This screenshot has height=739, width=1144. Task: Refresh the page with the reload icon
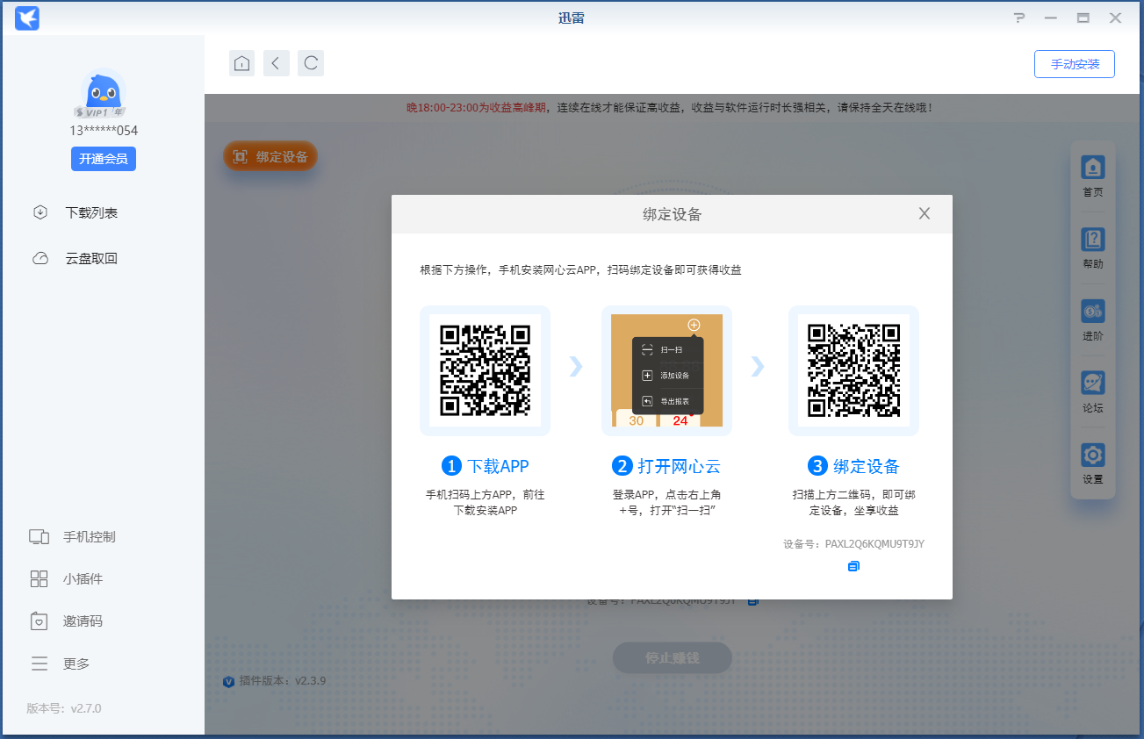311,63
